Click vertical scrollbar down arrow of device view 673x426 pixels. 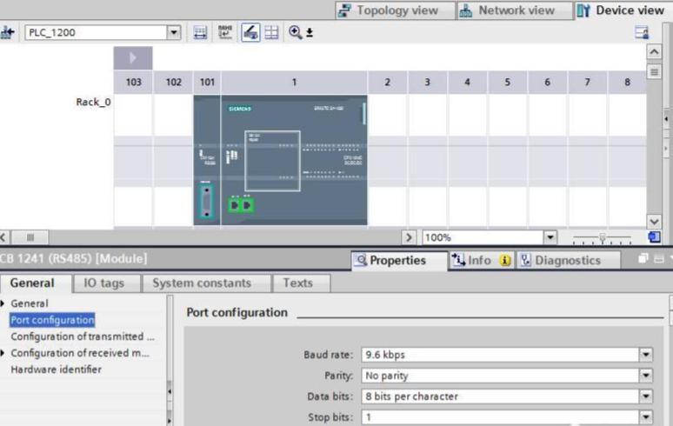(654, 222)
